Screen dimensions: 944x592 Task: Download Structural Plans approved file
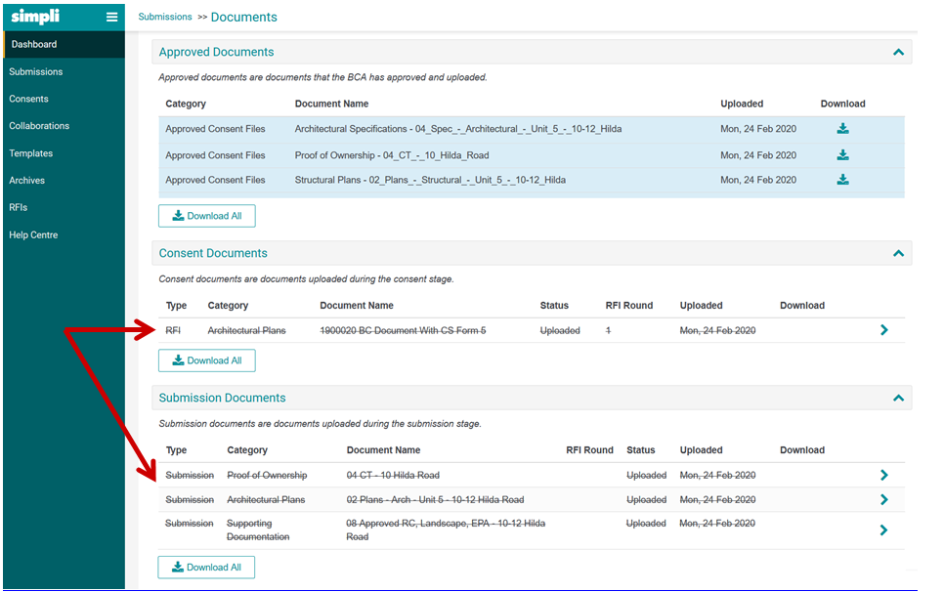pyautogui.click(x=842, y=180)
